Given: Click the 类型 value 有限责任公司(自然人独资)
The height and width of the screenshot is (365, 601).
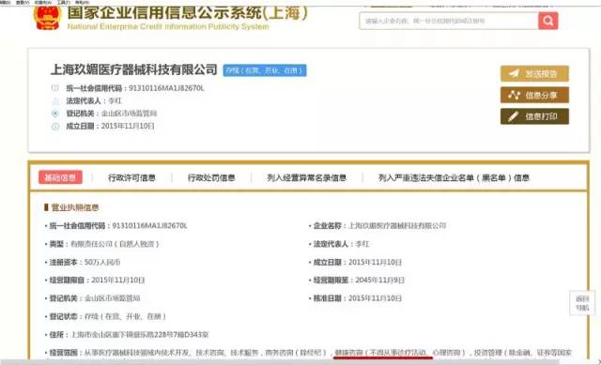Looking at the screenshot, I should click(x=115, y=244).
